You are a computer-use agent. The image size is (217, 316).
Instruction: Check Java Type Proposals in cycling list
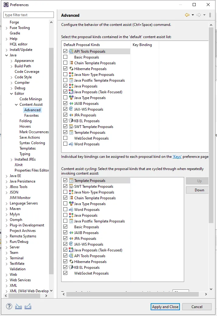tap(65, 204)
